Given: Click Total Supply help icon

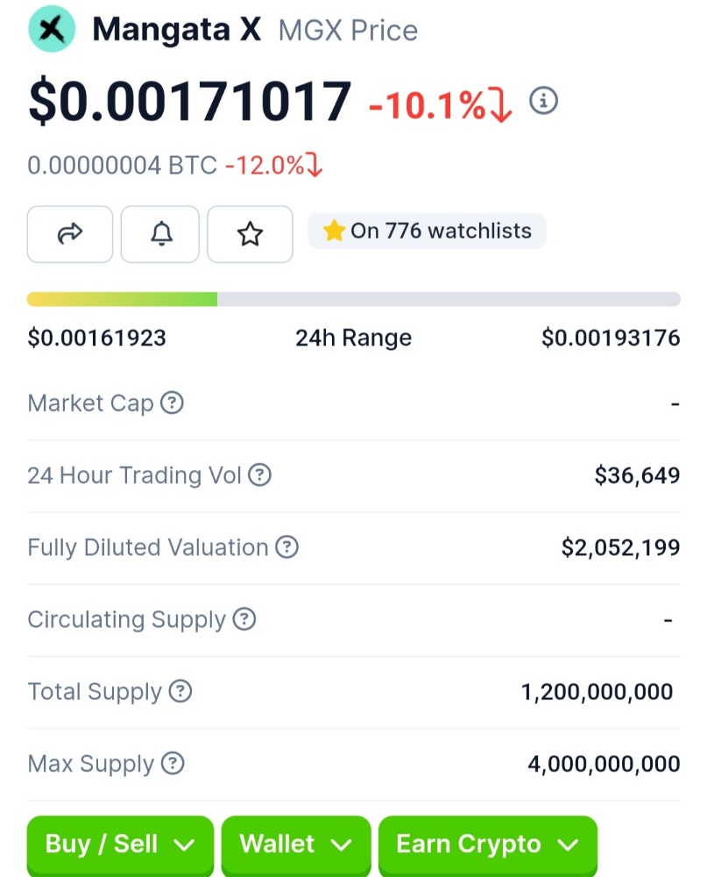Looking at the screenshot, I should click(x=180, y=691).
